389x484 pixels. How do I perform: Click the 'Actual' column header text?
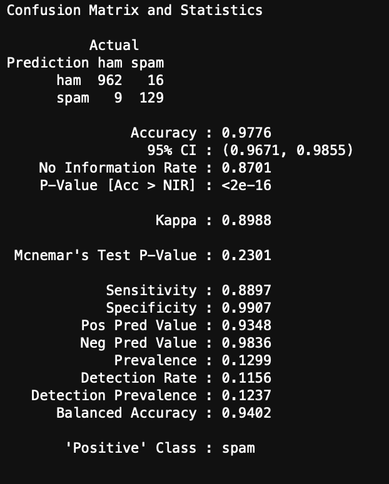114,45
